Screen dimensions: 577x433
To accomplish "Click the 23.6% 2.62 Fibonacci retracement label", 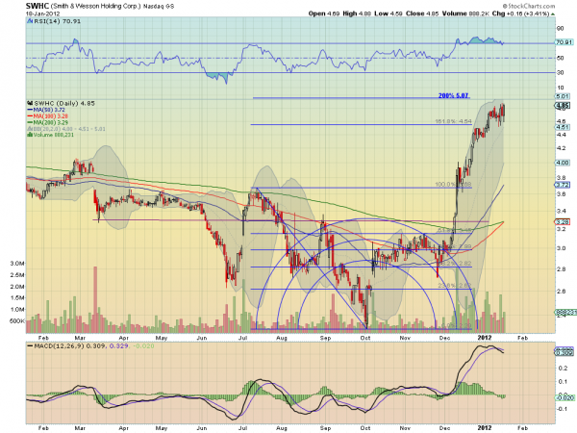I will click(455, 286).
